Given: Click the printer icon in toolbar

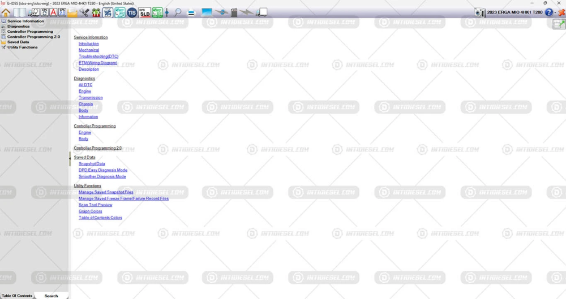Looking at the screenshot, I should pos(191,13).
